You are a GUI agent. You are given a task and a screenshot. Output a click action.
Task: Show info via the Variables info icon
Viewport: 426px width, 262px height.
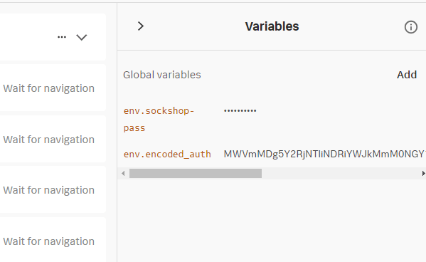(x=411, y=27)
